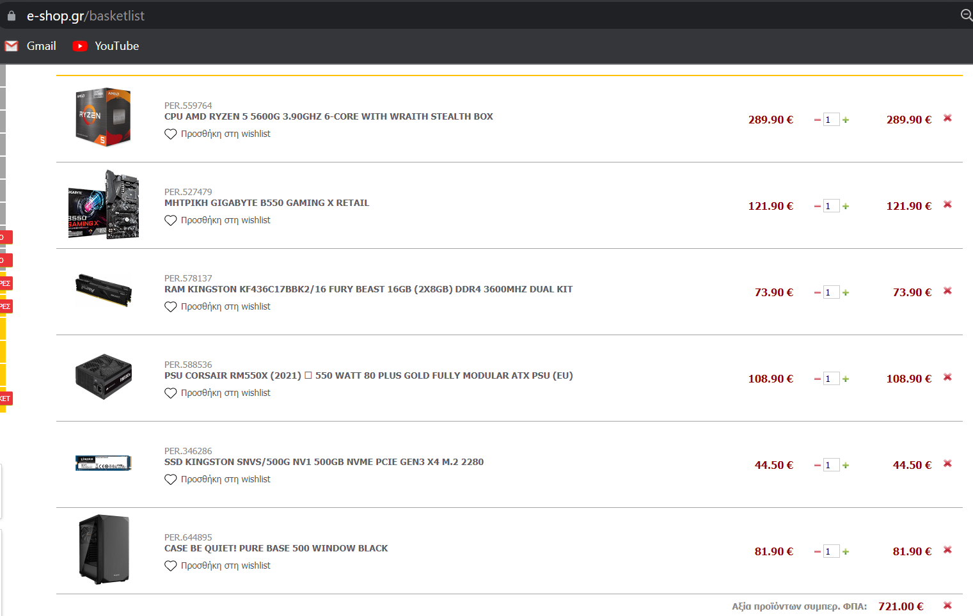Remove Gigabyte B550 Gaming X from basket
973x616 pixels.
947,205
